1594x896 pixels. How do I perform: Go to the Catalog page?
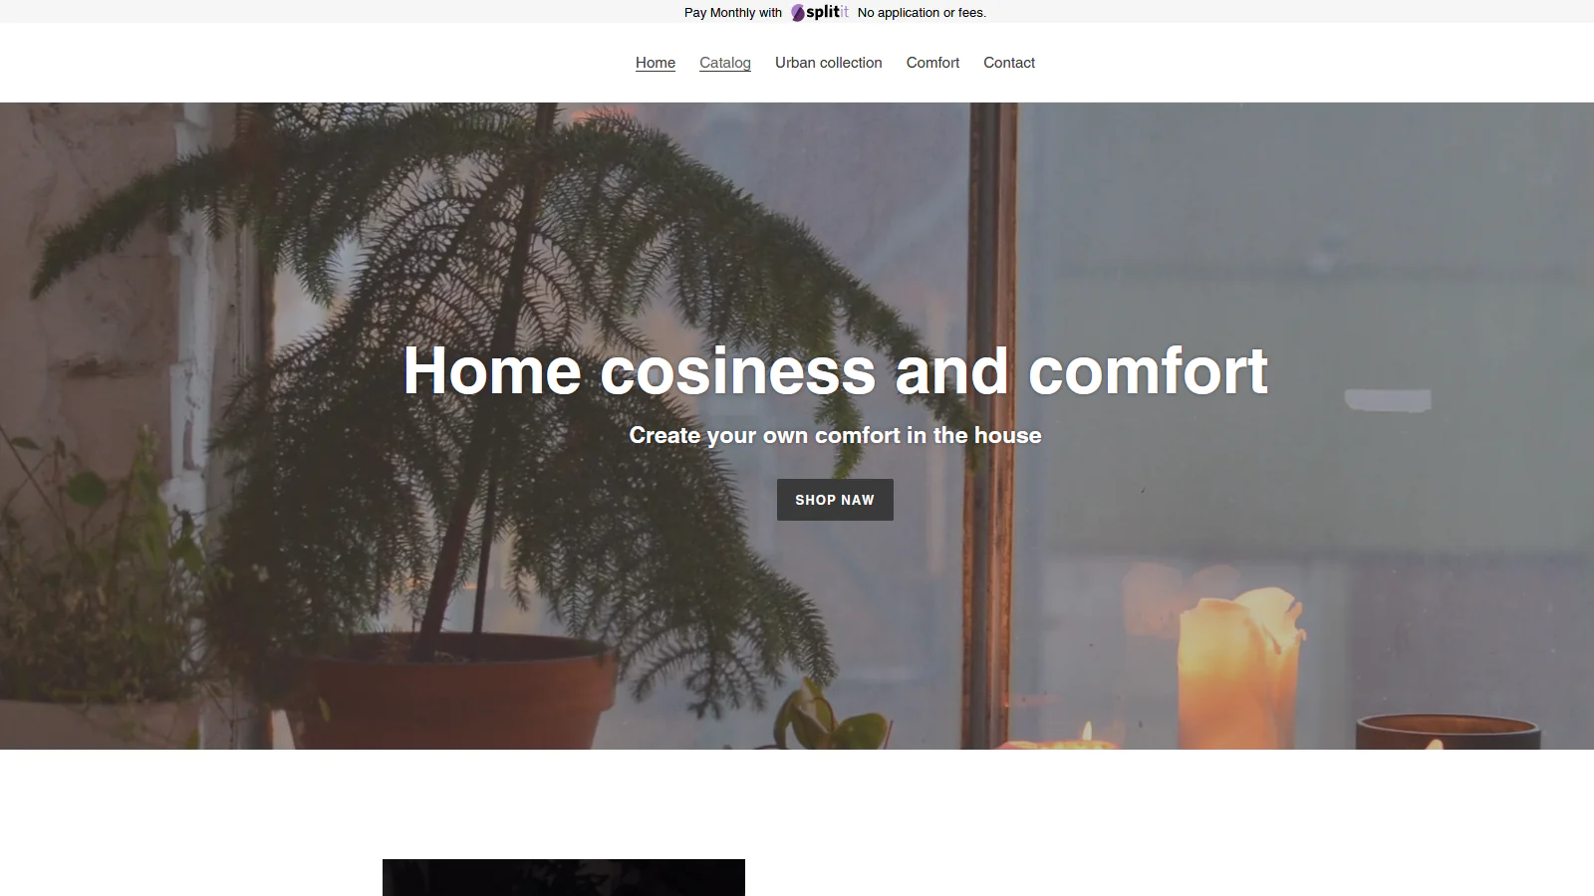click(x=725, y=63)
